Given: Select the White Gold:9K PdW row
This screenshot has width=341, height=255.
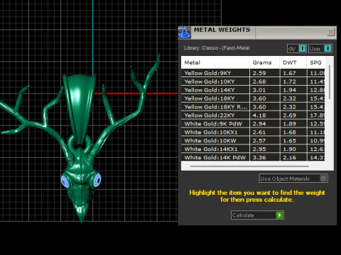Looking at the screenshot, I should [x=253, y=124].
